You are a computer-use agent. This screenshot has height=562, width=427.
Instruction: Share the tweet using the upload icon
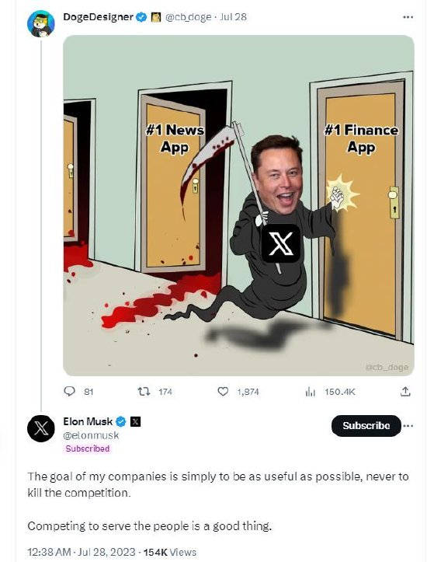405,392
